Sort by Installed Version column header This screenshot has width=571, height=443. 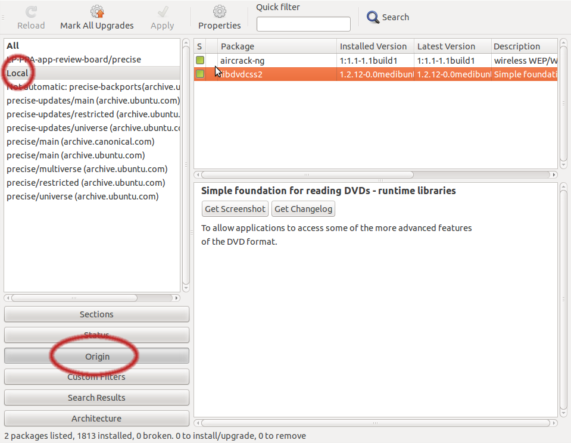coord(375,46)
